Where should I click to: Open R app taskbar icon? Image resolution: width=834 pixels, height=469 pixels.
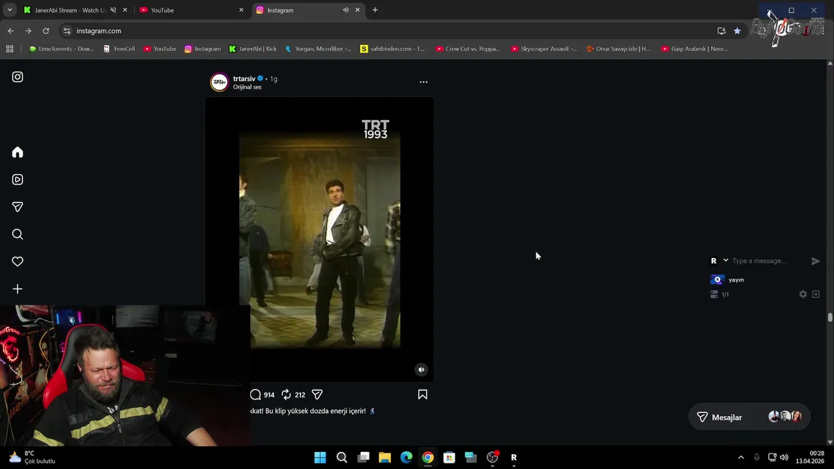(513, 457)
